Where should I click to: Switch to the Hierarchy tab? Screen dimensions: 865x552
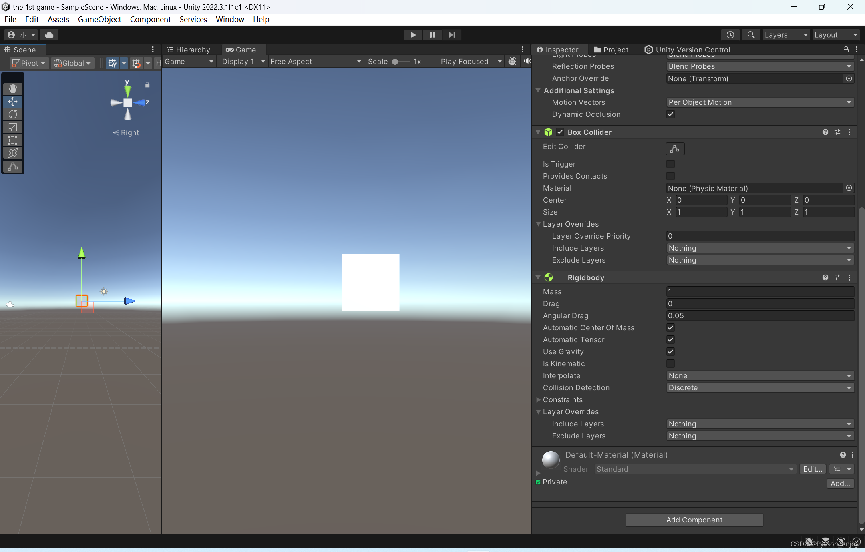(189, 50)
